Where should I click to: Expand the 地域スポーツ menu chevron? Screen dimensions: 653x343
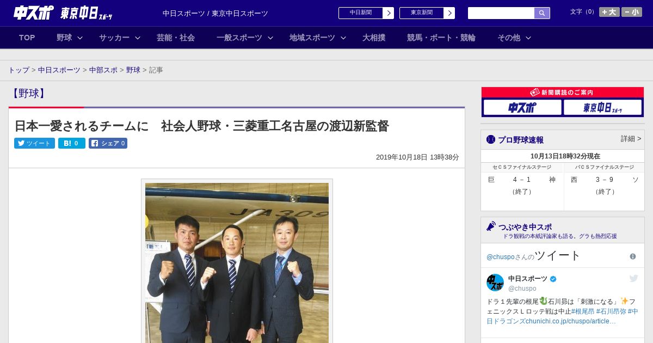(x=343, y=38)
